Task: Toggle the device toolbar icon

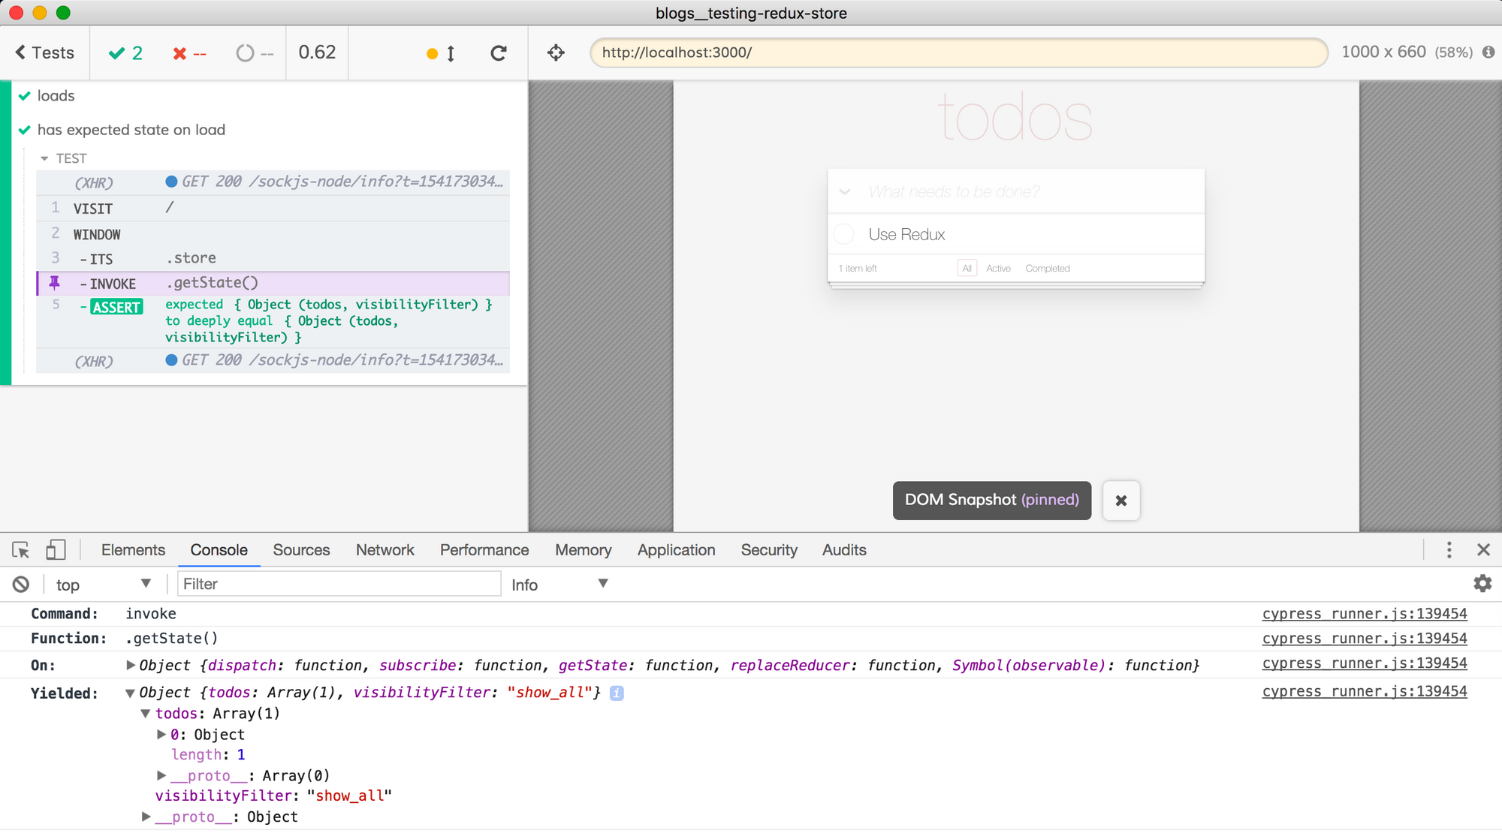Action: [56, 550]
